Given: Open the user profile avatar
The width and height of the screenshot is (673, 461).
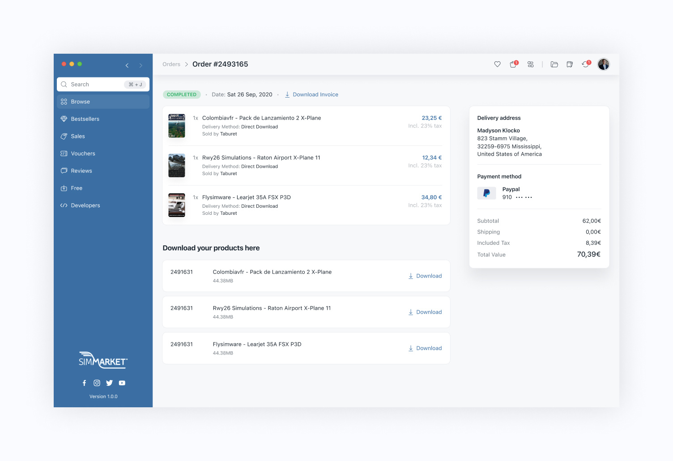Looking at the screenshot, I should pyautogui.click(x=604, y=64).
